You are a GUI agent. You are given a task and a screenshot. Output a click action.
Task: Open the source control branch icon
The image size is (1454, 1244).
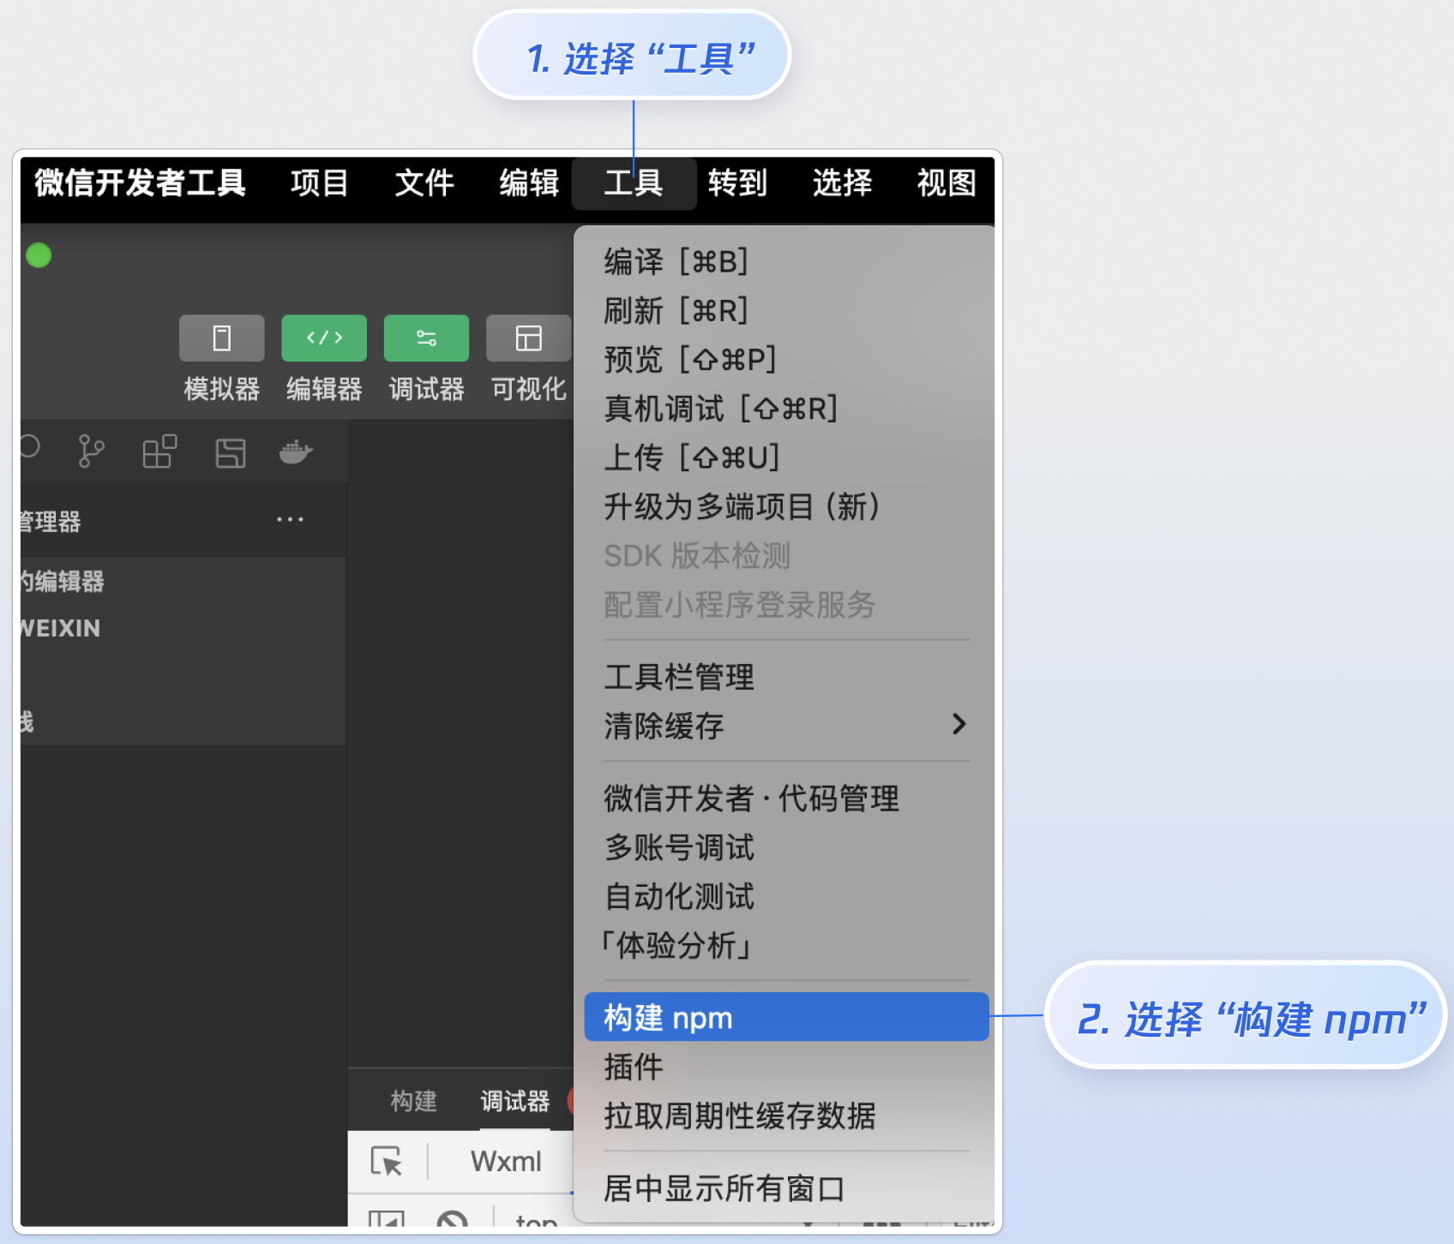[91, 451]
